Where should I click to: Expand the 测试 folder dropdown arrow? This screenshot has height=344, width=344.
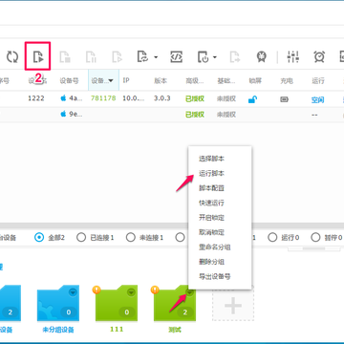190,292
